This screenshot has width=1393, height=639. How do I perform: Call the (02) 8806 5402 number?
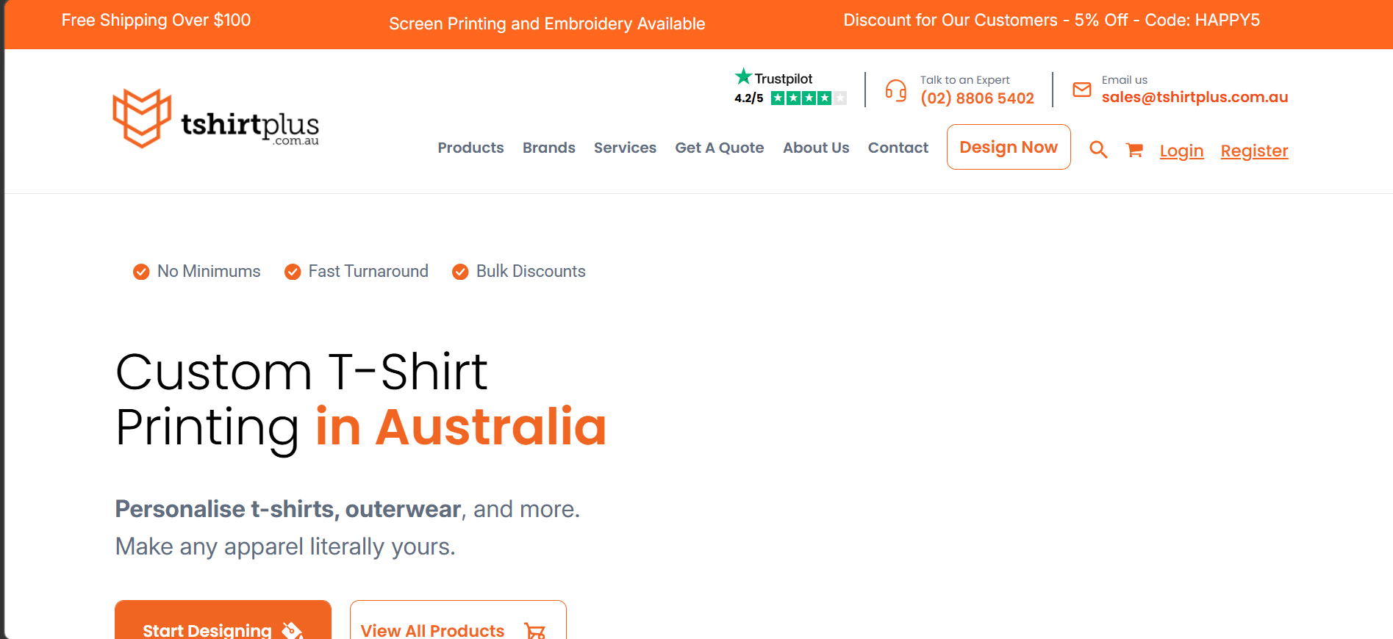[977, 98]
